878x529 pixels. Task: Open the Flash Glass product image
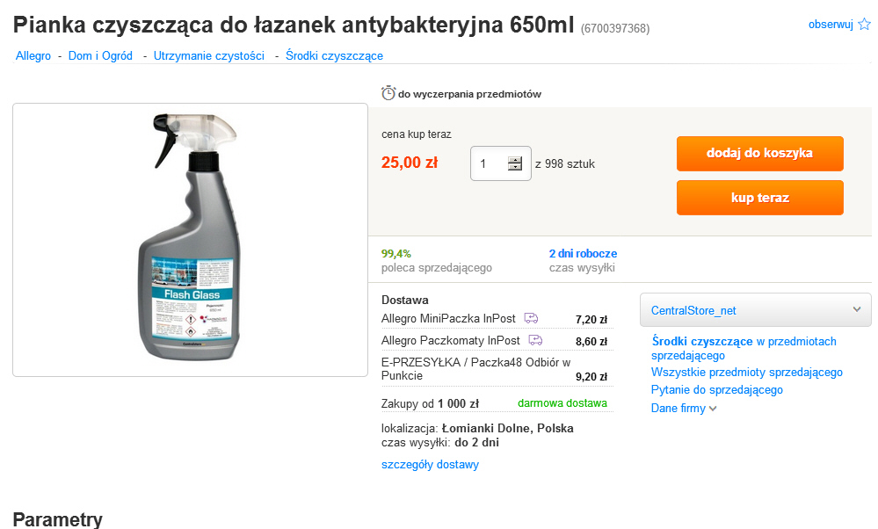tap(191, 240)
